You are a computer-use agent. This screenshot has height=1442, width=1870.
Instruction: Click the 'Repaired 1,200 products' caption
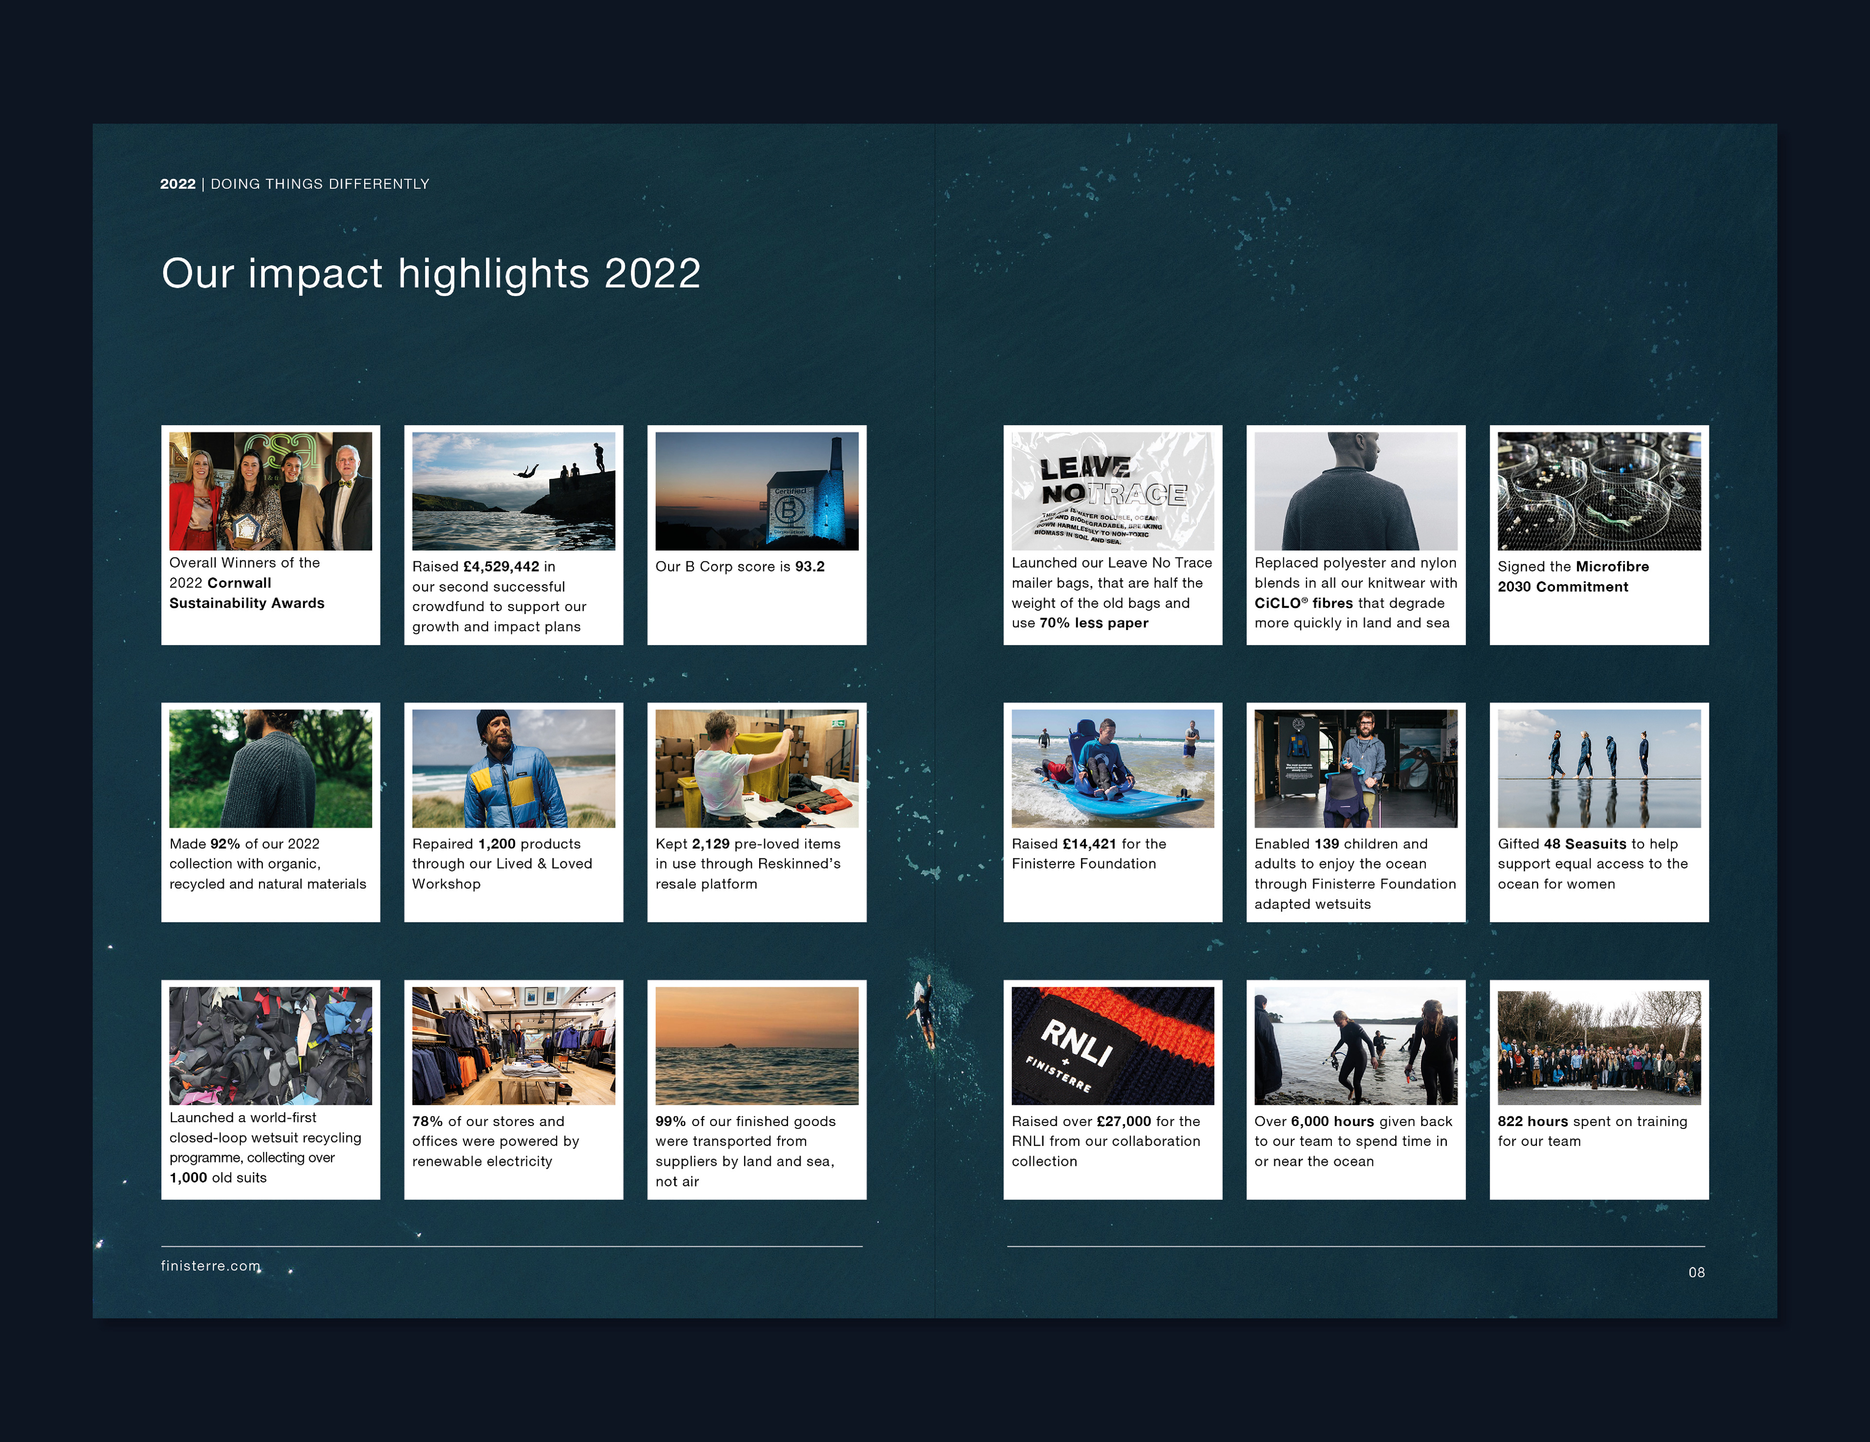[502, 864]
